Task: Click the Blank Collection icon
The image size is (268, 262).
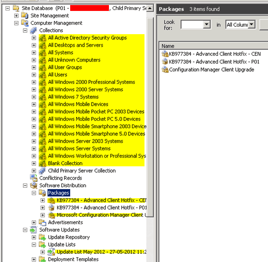Action: [x=42, y=164]
